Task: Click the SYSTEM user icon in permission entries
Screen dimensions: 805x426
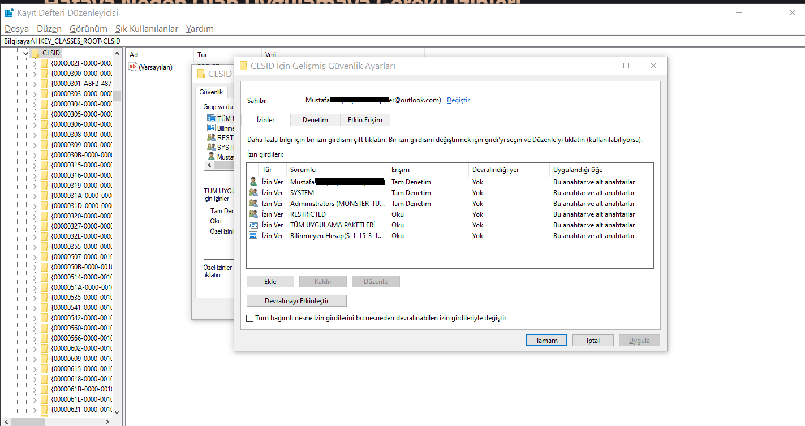Action: click(253, 192)
